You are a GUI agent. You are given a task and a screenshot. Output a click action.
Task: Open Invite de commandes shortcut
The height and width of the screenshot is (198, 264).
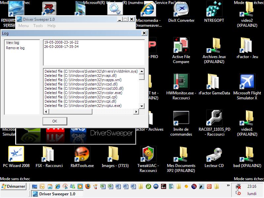click(x=181, y=123)
